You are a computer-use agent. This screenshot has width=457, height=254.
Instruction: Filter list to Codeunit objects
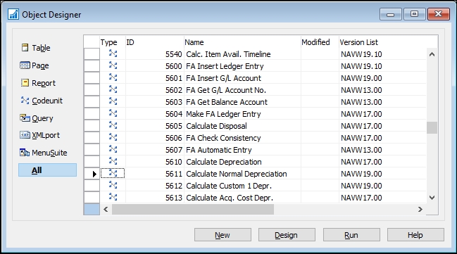pyautogui.click(x=42, y=101)
